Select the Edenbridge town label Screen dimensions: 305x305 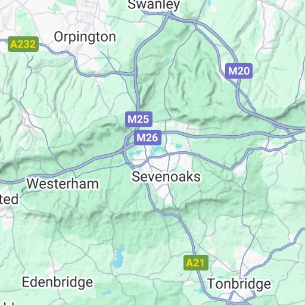click(x=57, y=282)
